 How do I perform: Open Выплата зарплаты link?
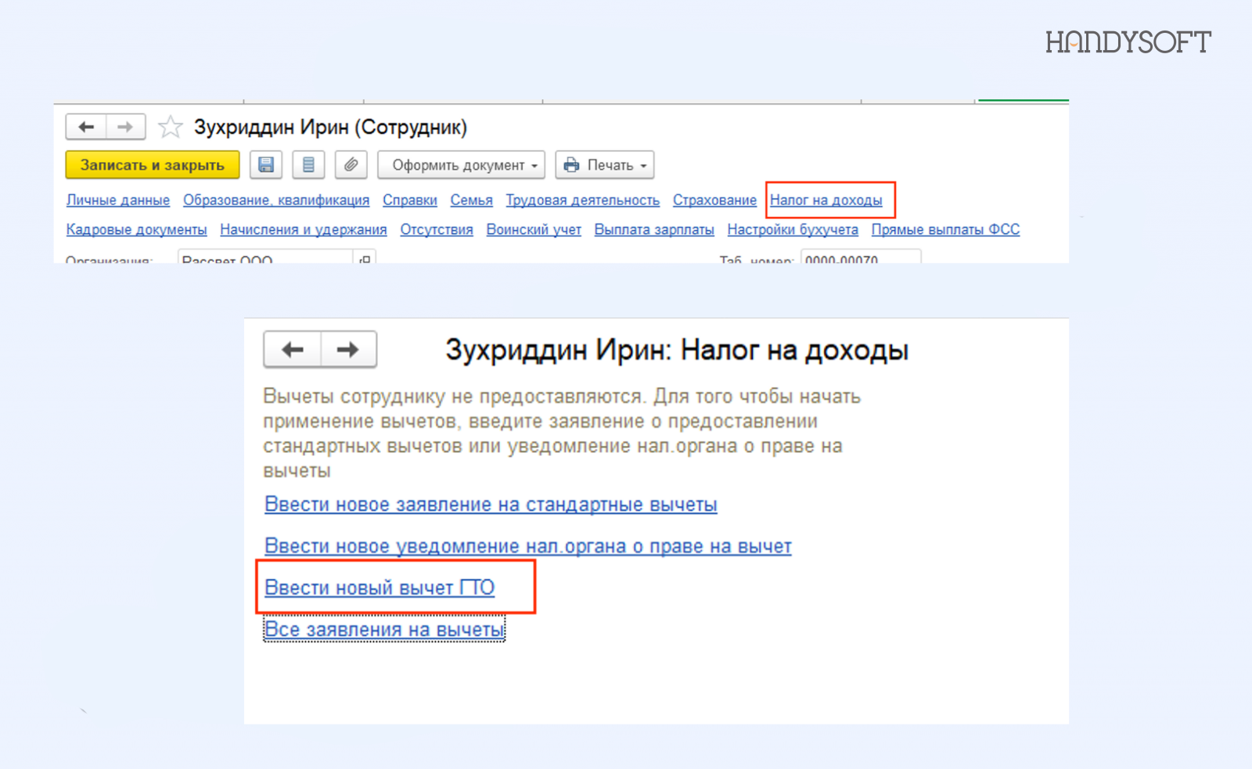pos(654,230)
